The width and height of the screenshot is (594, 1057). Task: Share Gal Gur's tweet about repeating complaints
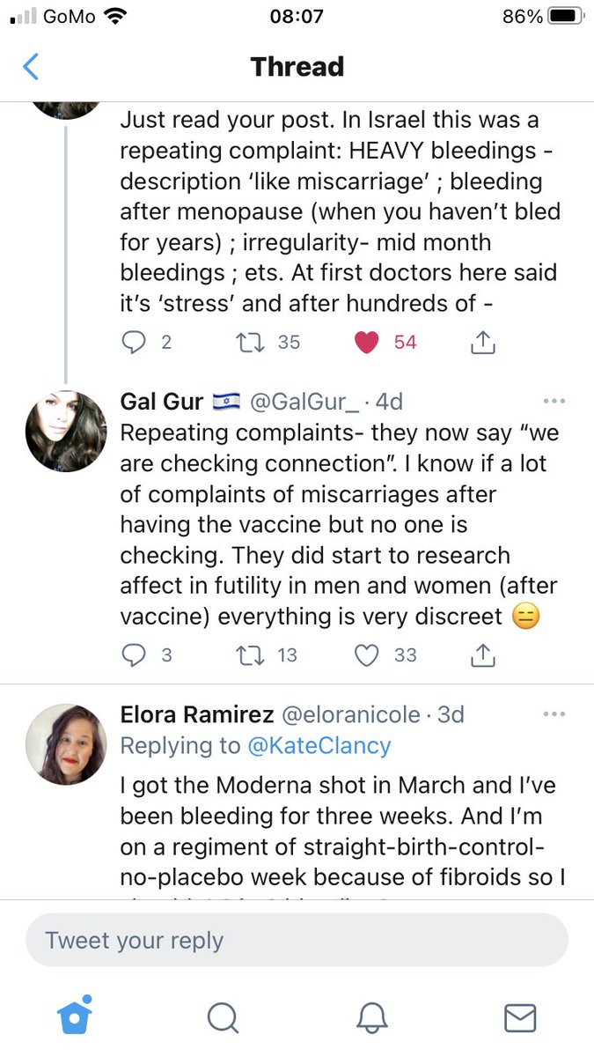482,654
